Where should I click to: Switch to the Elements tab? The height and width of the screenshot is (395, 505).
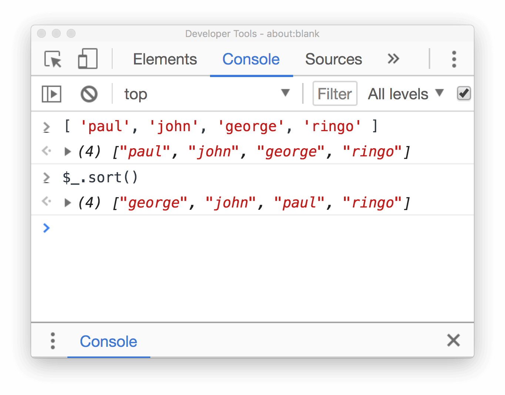pos(165,59)
